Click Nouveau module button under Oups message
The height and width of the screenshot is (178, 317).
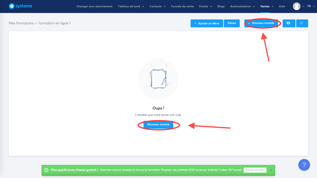[158, 124]
